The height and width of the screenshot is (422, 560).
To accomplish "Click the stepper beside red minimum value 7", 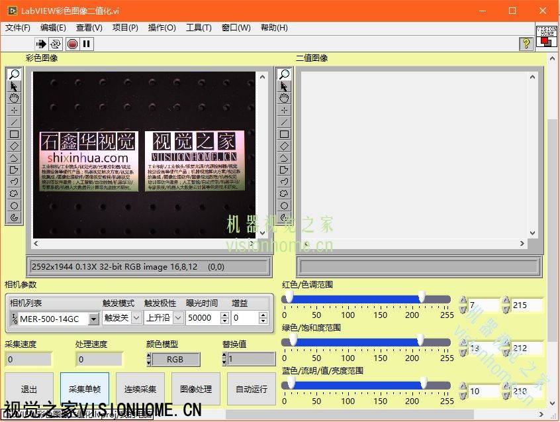I will (x=463, y=305).
